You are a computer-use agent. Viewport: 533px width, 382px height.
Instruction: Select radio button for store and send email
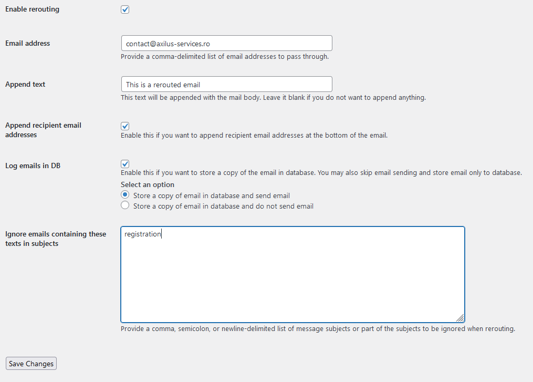coord(125,194)
